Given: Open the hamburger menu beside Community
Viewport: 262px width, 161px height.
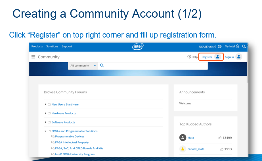Looking at the screenshot, I should 33,57.
